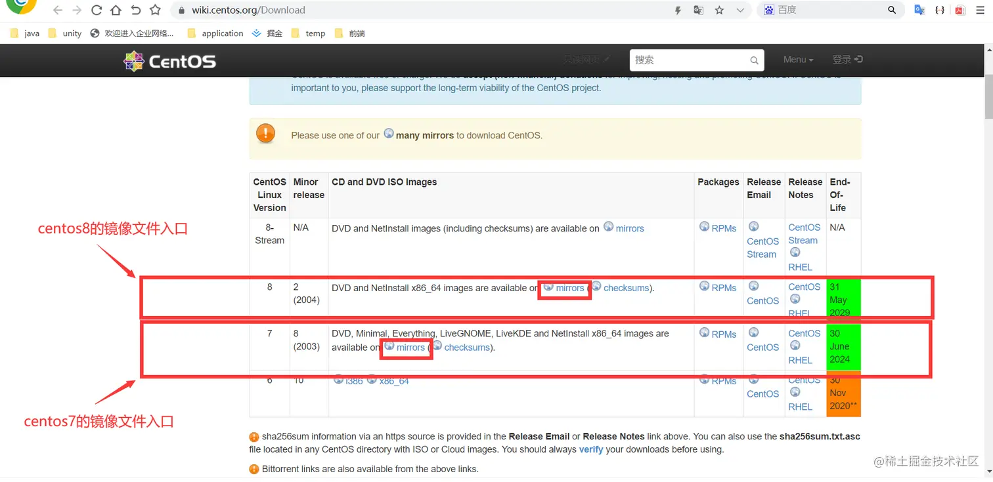Click the CentOS logo in header
The height and width of the screenshot is (482, 993).
click(169, 61)
